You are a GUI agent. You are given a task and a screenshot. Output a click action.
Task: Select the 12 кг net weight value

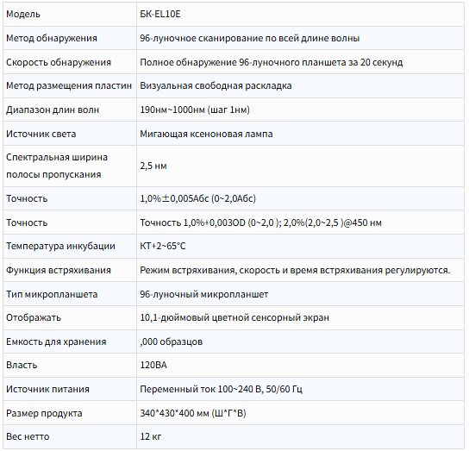(151, 436)
